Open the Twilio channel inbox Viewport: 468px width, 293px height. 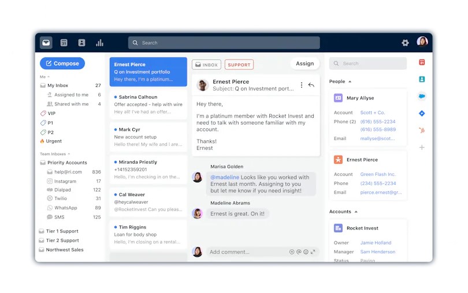click(74, 198)
